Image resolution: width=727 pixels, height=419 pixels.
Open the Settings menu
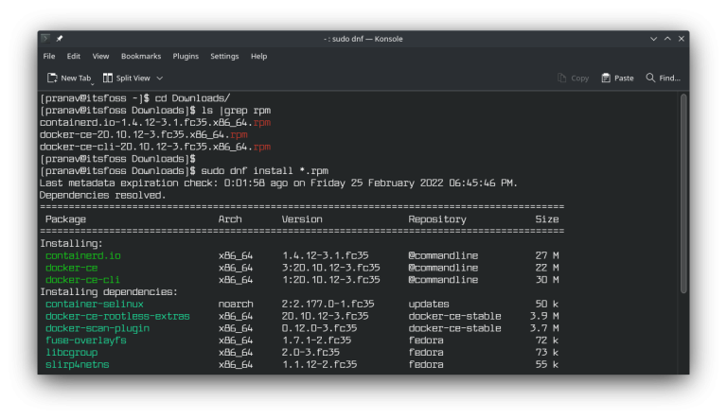(x=224, y=57)
